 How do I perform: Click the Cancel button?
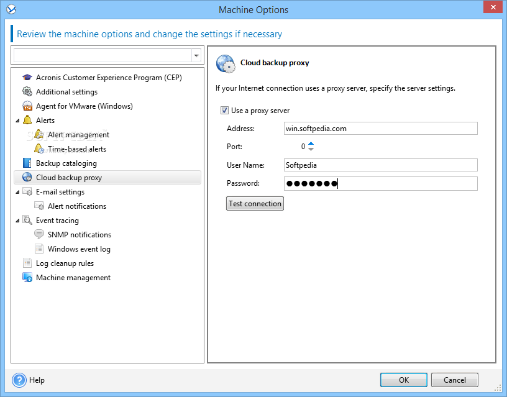[x=455, y=380]
